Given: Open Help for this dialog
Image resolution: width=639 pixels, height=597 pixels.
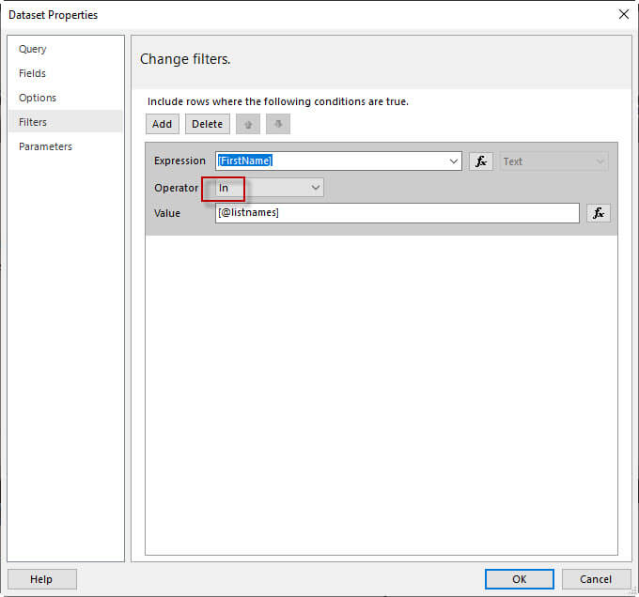Looking at the screenshot, I should pyautogui.click(x=41, y=579).
